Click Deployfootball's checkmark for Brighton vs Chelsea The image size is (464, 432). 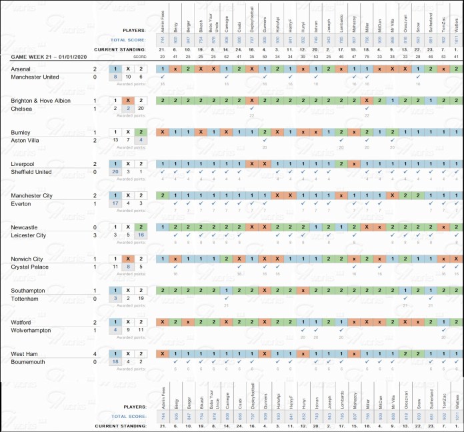coord(251,109)
